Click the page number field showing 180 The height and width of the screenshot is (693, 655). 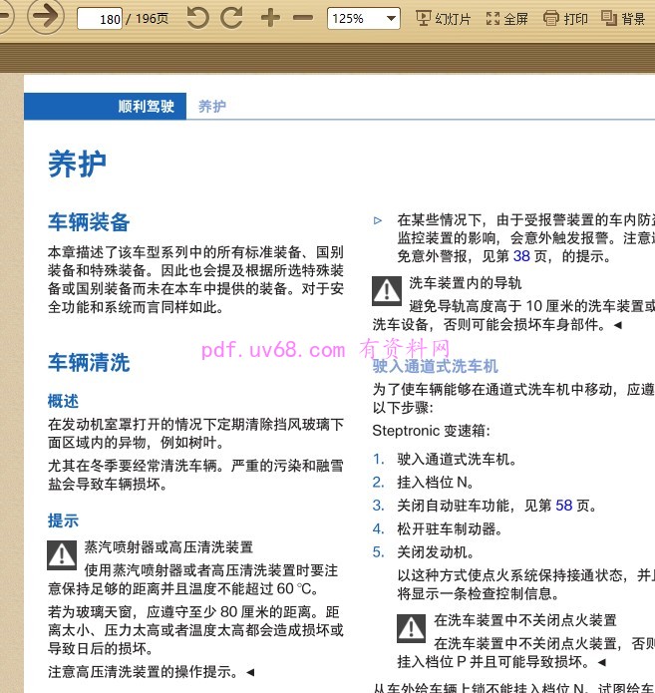click(100, 19)
